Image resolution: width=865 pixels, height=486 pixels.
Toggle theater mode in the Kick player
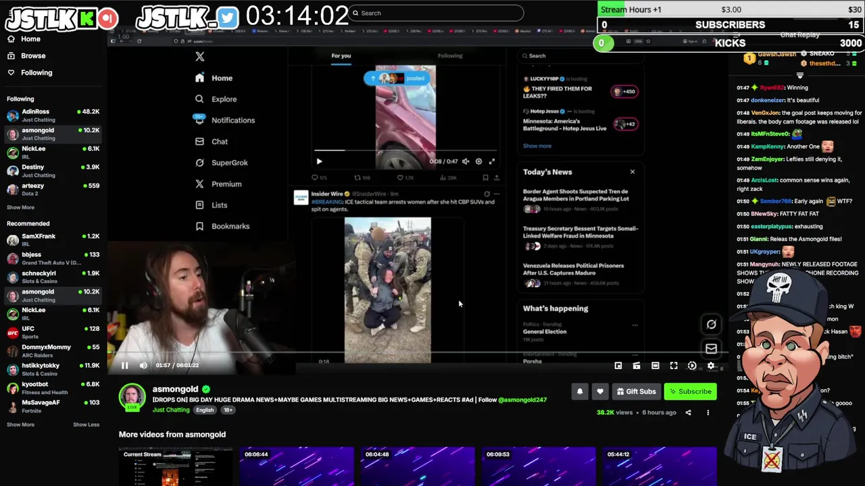[655, 366]
